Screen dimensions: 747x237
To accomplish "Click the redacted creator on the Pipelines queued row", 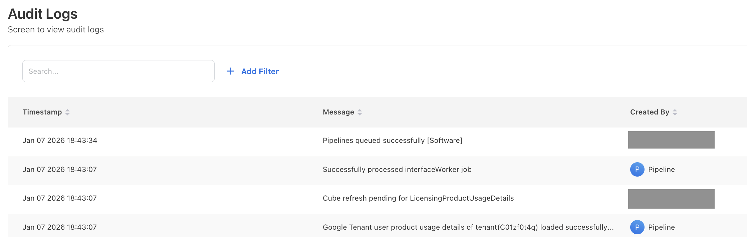I will [671, 140].
